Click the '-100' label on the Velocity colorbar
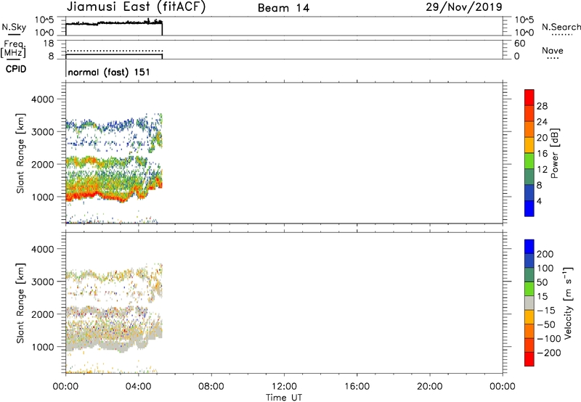The image size is (581, 402). pyautogui.click(x=548, y=339)
